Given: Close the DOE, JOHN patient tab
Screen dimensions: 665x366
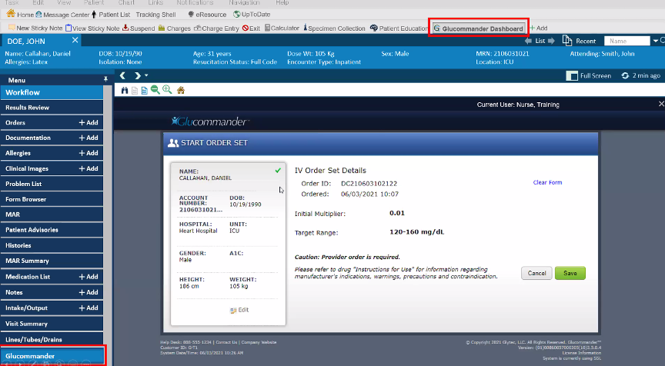Looking at the screenshot, I should (75, 40).
